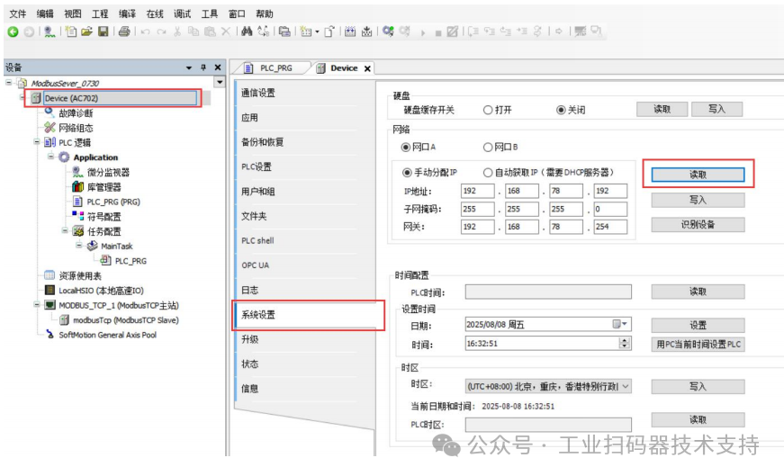Open the 文件 menu

(17, 14)
